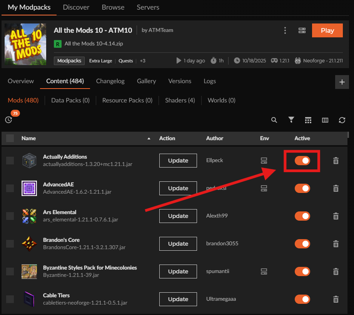354x315 pixels.
Task: Click the mod list scrollbar
Action: coord(348,135)
